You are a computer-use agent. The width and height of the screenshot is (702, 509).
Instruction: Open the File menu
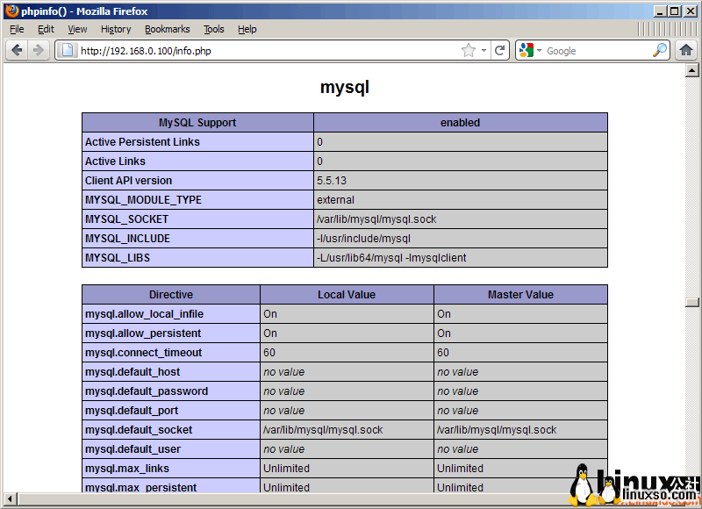(x=17, y=29)
